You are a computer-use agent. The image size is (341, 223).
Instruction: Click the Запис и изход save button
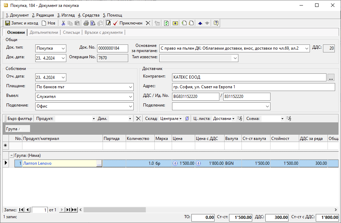pyautogui.click(x=21, y=23)
